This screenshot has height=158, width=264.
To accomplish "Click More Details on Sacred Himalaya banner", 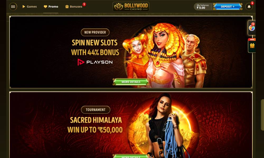I will tap(131, 156).
